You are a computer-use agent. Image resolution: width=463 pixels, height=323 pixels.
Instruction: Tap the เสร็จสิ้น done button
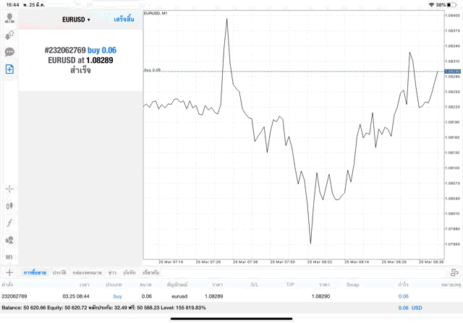pyautogui.click(x=124, y=20)
